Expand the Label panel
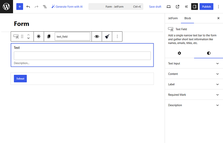This screenshot has width=223, height=143. (x=194, y=84)
